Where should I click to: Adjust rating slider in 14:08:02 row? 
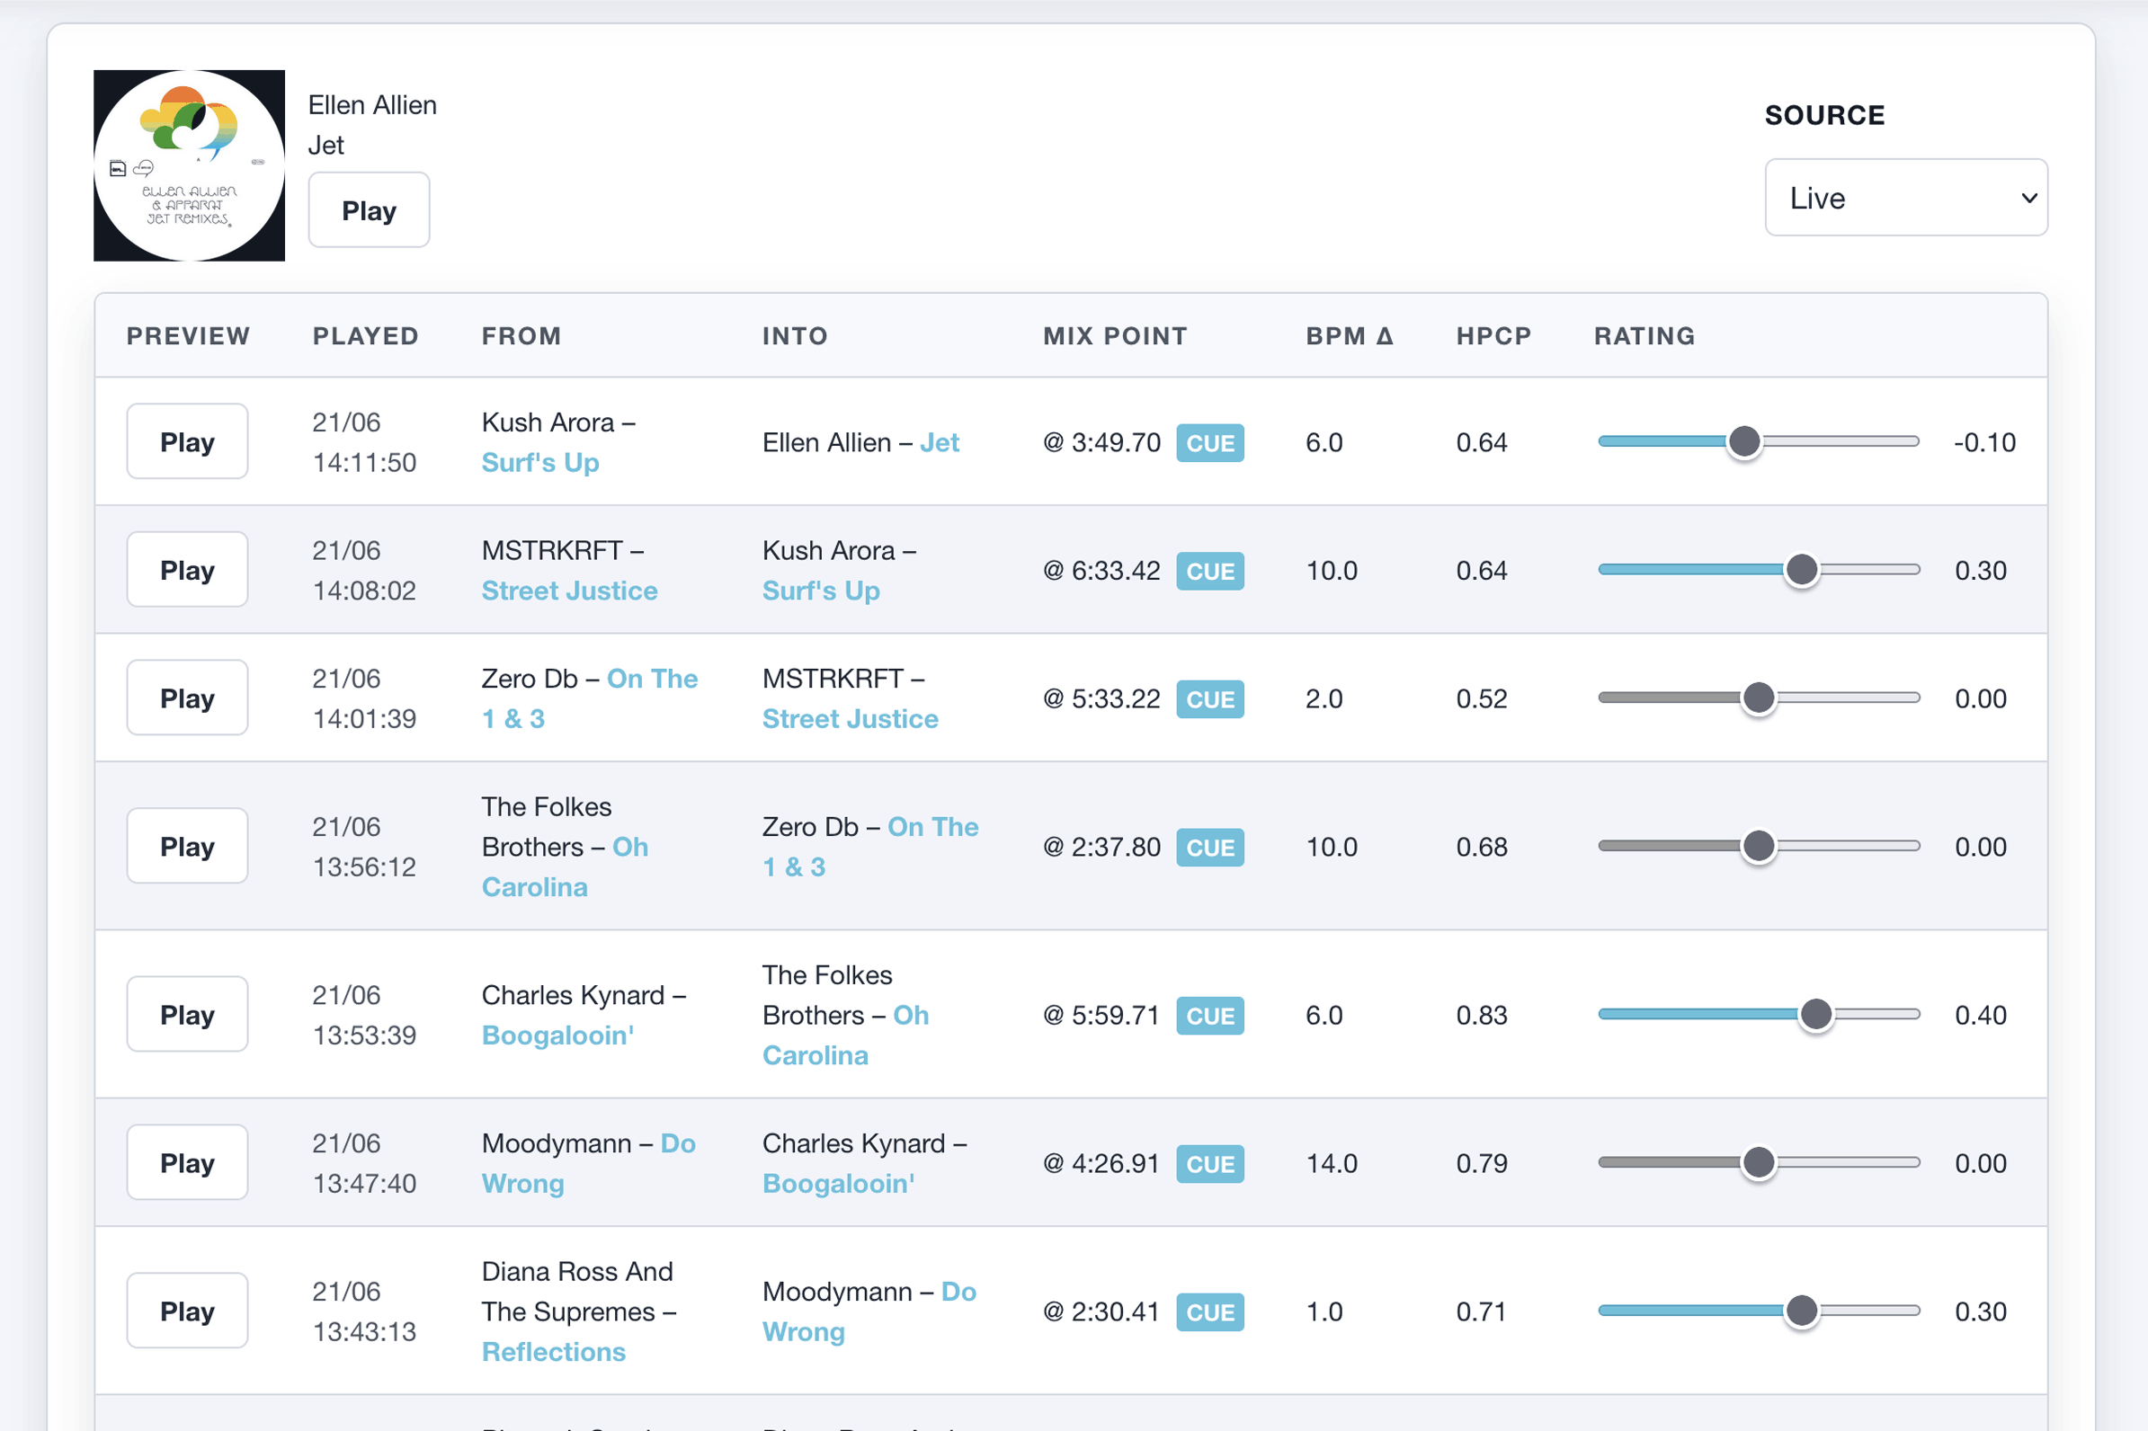coord(1758,570)
